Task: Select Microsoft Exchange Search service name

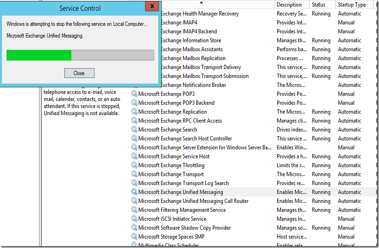Action: 168,130
